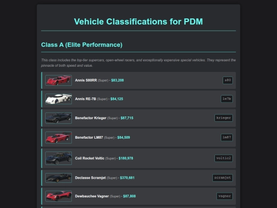The image size is (277, 208).
Task: Select the red Benefactor LM87 thumbnail
Action: pos(58,138)
